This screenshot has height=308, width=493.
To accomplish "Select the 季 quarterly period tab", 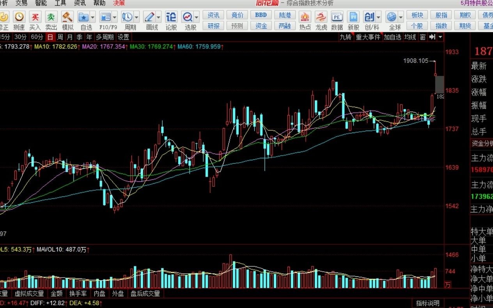I will [x=80, y=37].
